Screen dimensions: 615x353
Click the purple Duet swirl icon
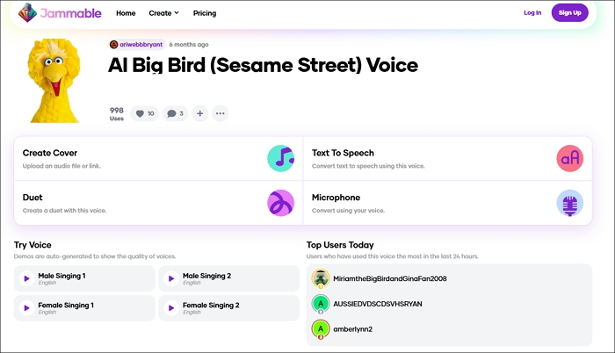coord(281,203)
